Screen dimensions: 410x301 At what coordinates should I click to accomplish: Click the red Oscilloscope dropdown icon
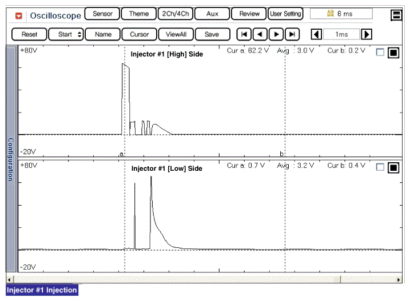pos(18,15)
